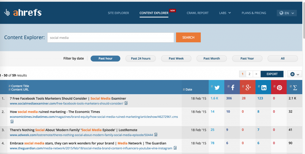Select the Past 24 hours filter
The image size is (305, 154).
tap(141, 59)
